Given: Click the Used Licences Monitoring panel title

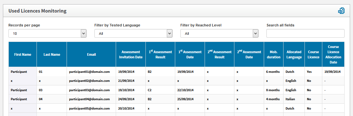Looking at the screenshot, I should (37, 11).
